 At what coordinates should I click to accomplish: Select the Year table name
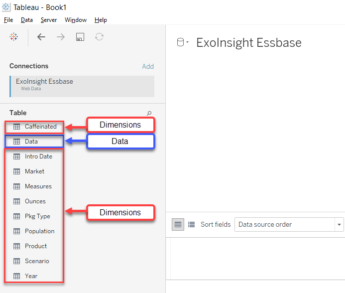[x=31, y=276]
